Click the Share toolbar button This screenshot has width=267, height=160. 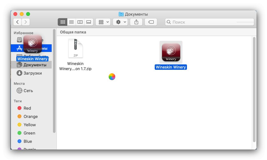coord(136,22)
